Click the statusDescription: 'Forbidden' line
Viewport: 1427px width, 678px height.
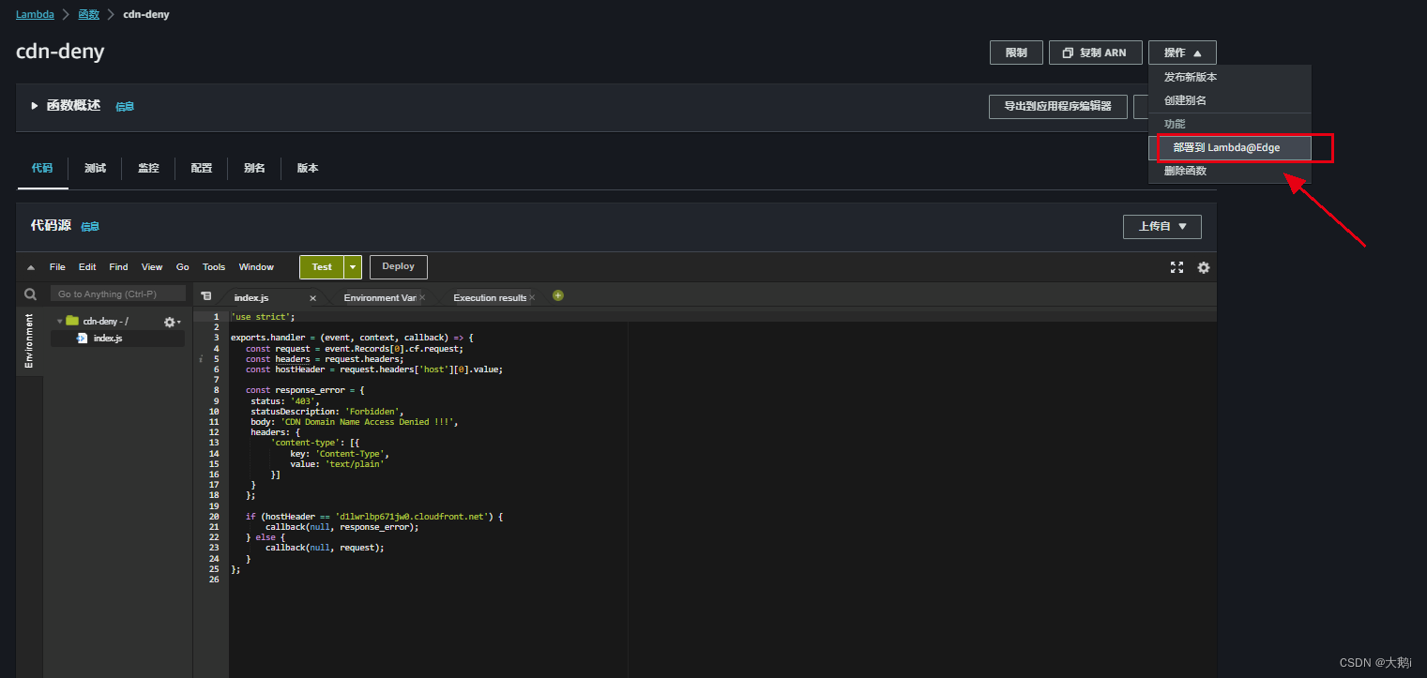(326, 412)
